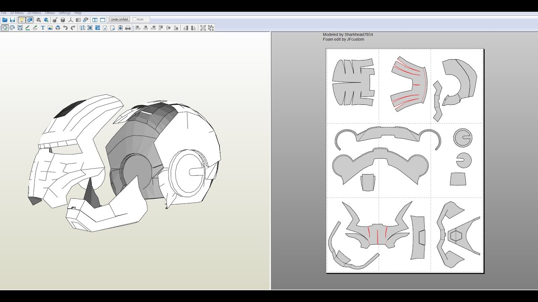
Task: Redo the last action
Action: click(x=73, y=28)
